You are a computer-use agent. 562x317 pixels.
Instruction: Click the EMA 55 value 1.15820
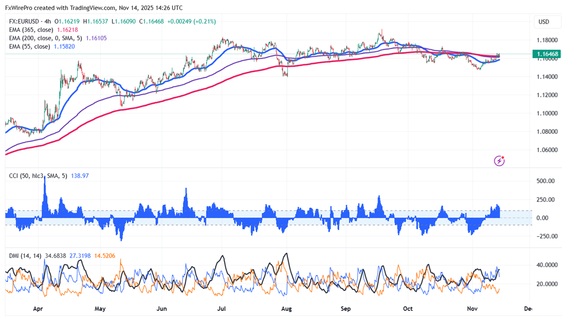64,47
